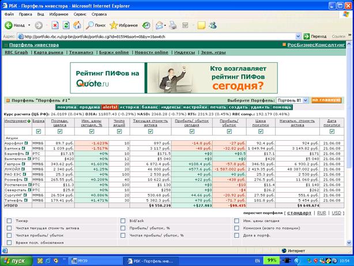Expand the address bar history dropdown
Screen dimensions: 354x266
pos(297,36)
